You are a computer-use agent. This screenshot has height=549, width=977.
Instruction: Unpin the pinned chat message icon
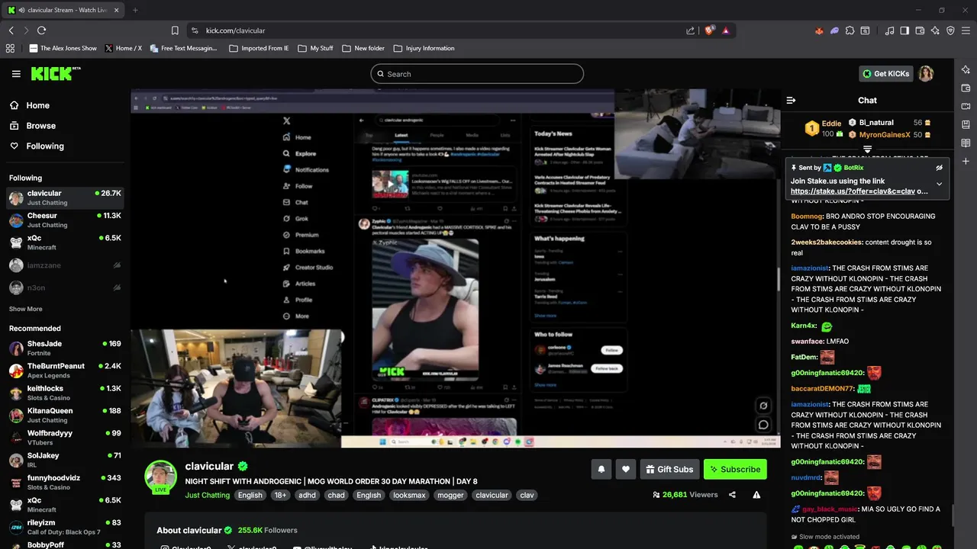pos(939,168)
